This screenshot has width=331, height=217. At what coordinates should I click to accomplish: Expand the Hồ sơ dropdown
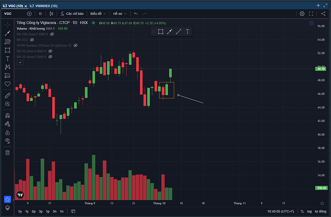[120, 13]
